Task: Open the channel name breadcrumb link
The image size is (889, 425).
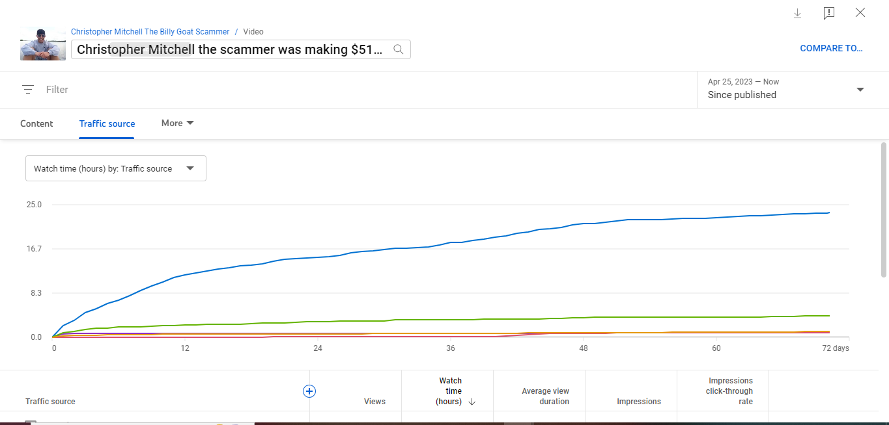Action: [150, 32]
